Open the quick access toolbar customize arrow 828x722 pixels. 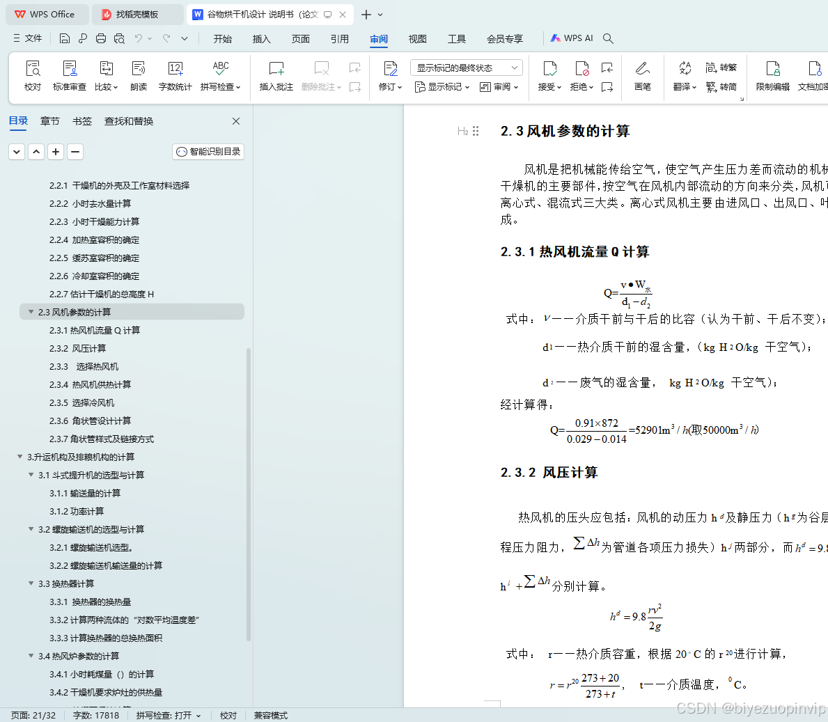[185, 38]
